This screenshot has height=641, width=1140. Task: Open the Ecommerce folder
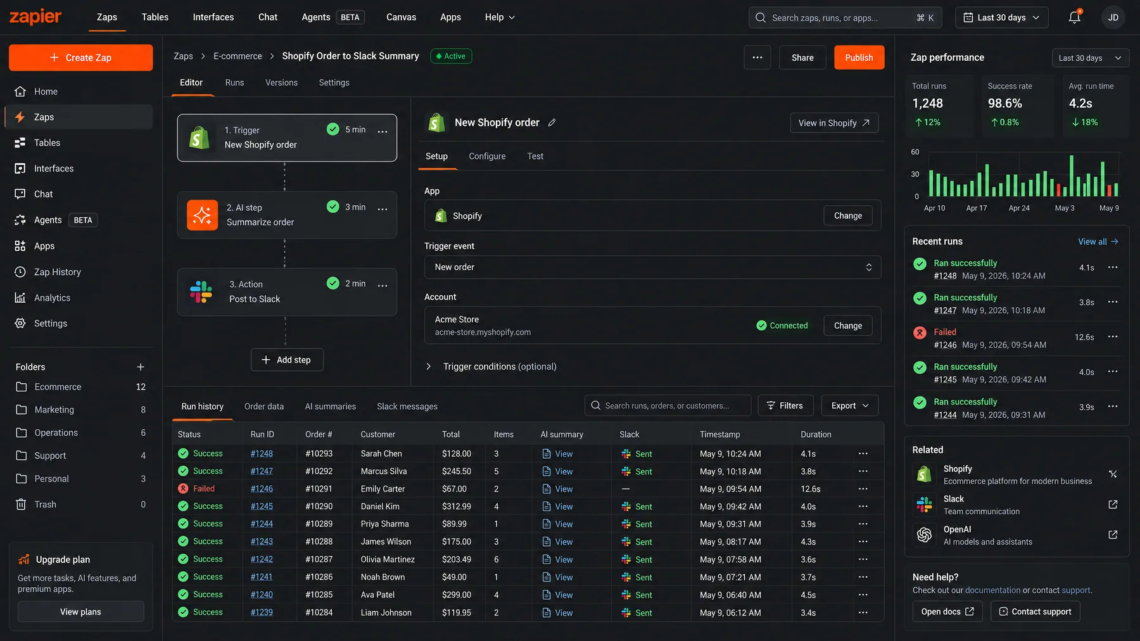[80, 387]
